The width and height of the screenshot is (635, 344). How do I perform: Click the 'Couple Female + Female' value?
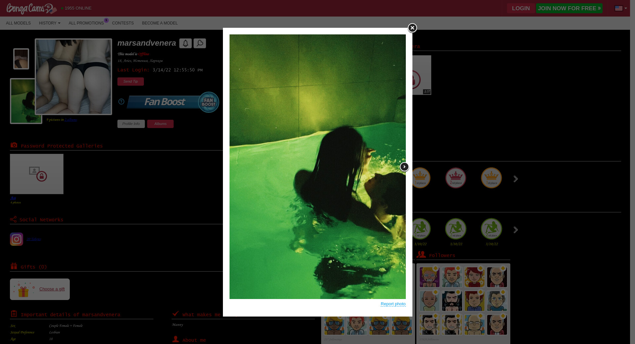click(x=66, y=326)
